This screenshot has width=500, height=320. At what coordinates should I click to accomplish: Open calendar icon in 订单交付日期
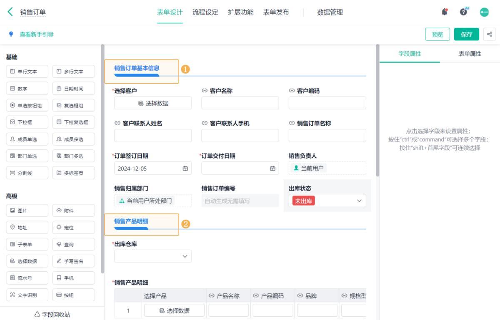[x=272, y=169]
